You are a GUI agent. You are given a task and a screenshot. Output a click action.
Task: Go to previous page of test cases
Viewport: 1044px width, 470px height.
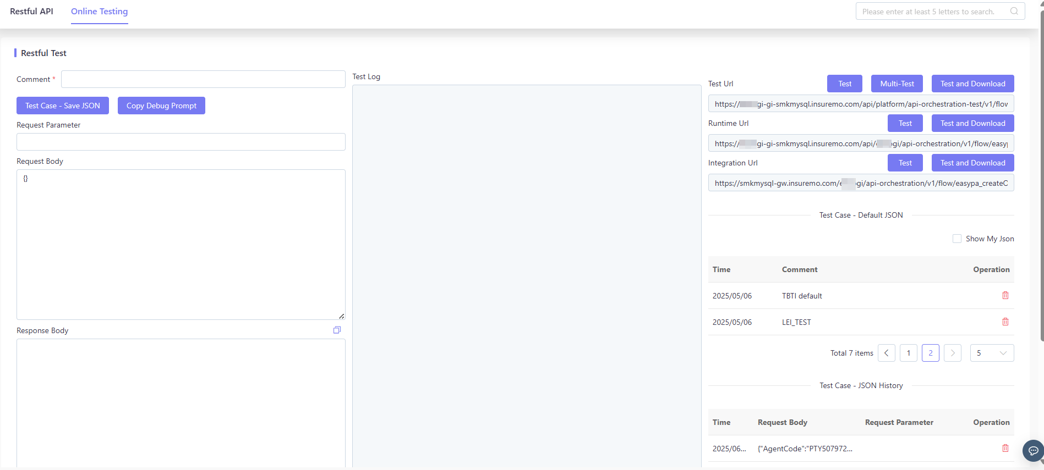[887, 353]
